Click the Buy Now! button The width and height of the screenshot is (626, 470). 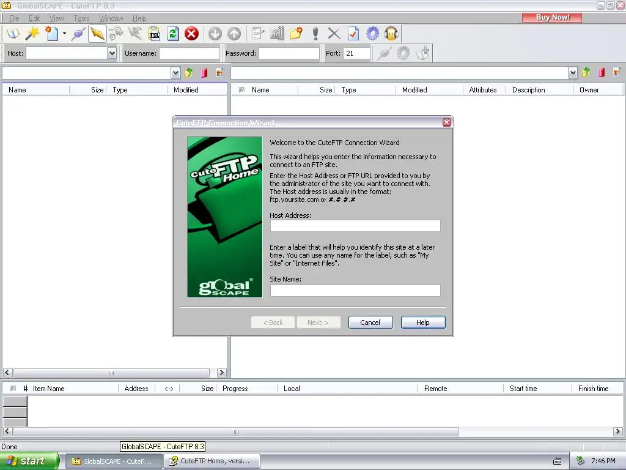552,18
